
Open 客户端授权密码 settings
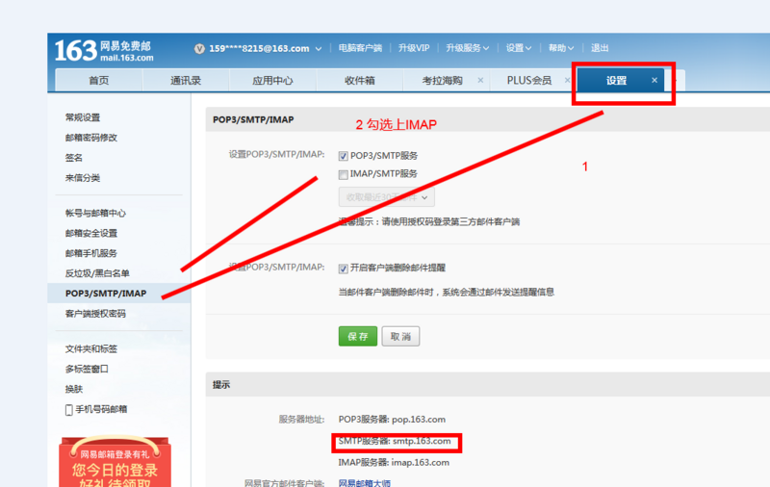click(95, 314)
